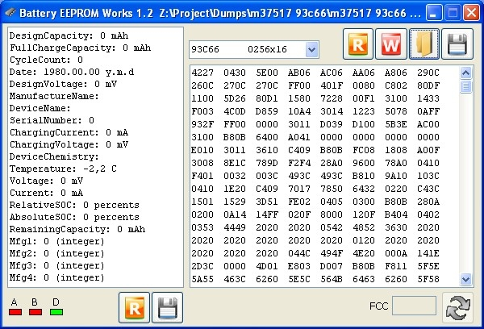
Task: Open dump file with folder icon
Action: click(424, 44)
